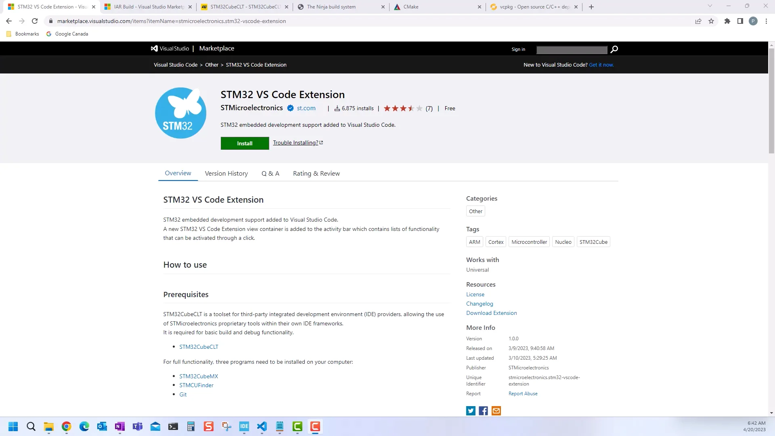775x436 pixels.
Task: Open the tab search chevron dropdown
Action: click(710, 6)
